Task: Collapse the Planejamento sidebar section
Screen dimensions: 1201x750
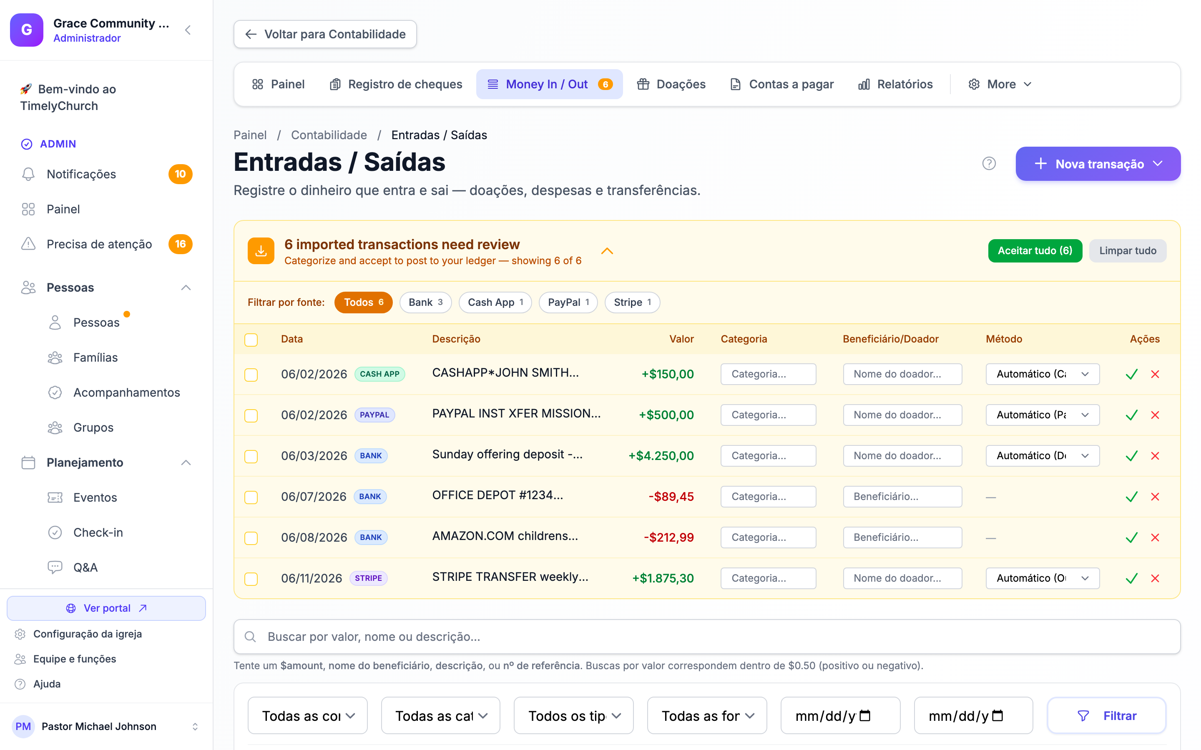Action: [x=186, y=462]
